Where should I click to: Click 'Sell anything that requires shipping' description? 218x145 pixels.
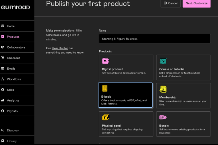click(122, 131)
